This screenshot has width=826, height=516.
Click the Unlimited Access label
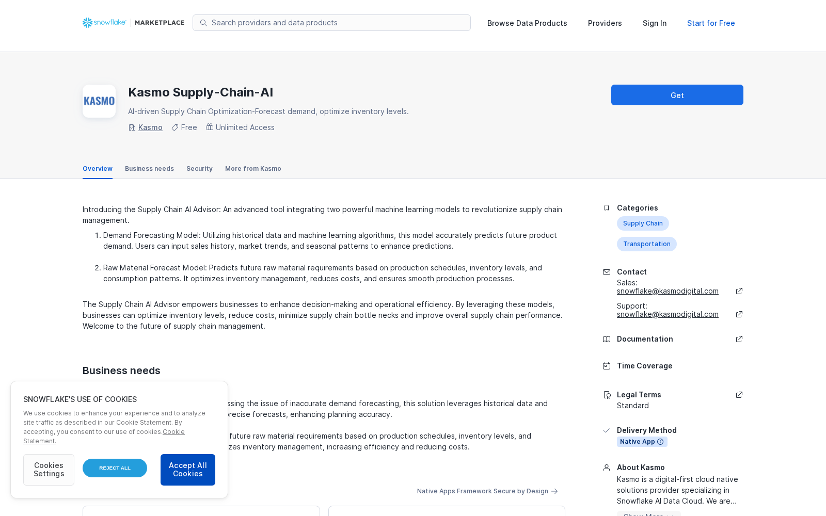[245, 127]
